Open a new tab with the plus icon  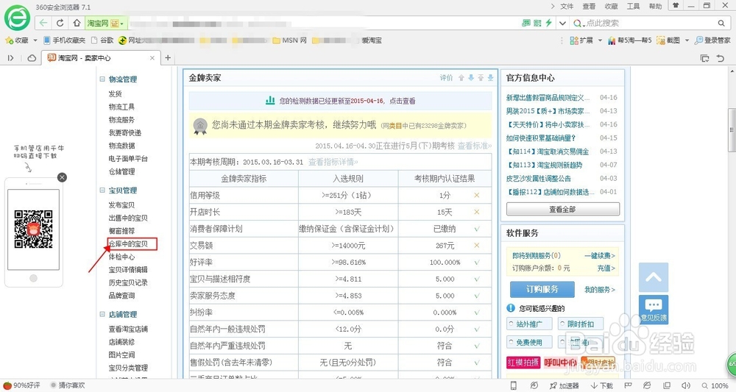(x=168, y=57)
